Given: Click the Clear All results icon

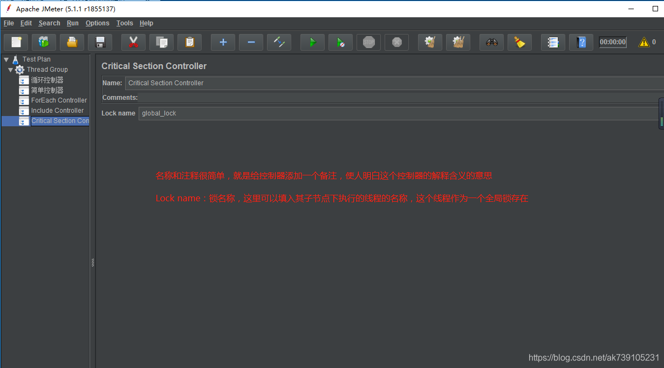Looking at the screenshot, I should [458, 42].
